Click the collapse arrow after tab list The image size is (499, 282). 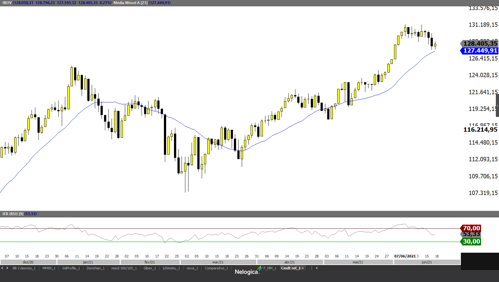point(317,268)
